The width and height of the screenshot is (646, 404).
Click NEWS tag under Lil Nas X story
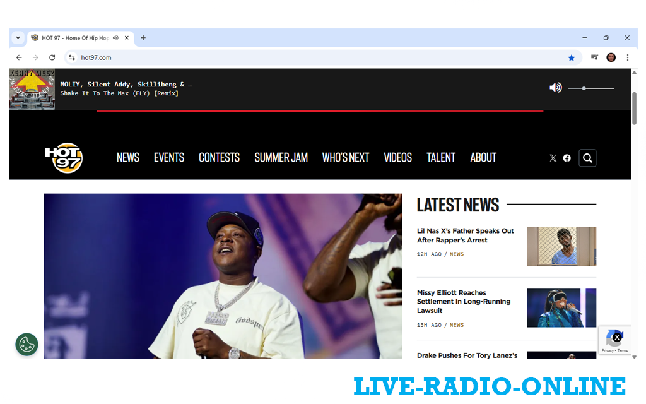click(457, 254)
